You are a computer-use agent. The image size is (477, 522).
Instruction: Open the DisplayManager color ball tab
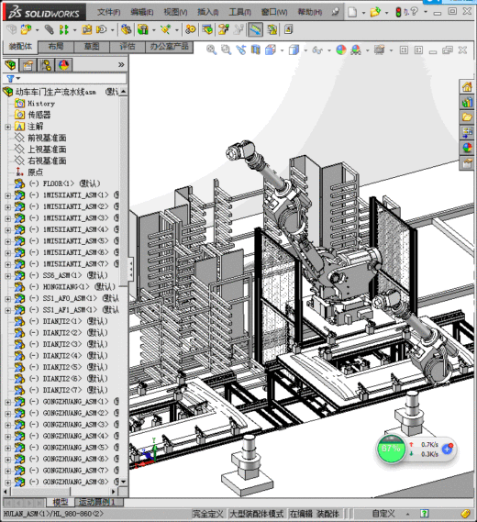coord(63,65)
